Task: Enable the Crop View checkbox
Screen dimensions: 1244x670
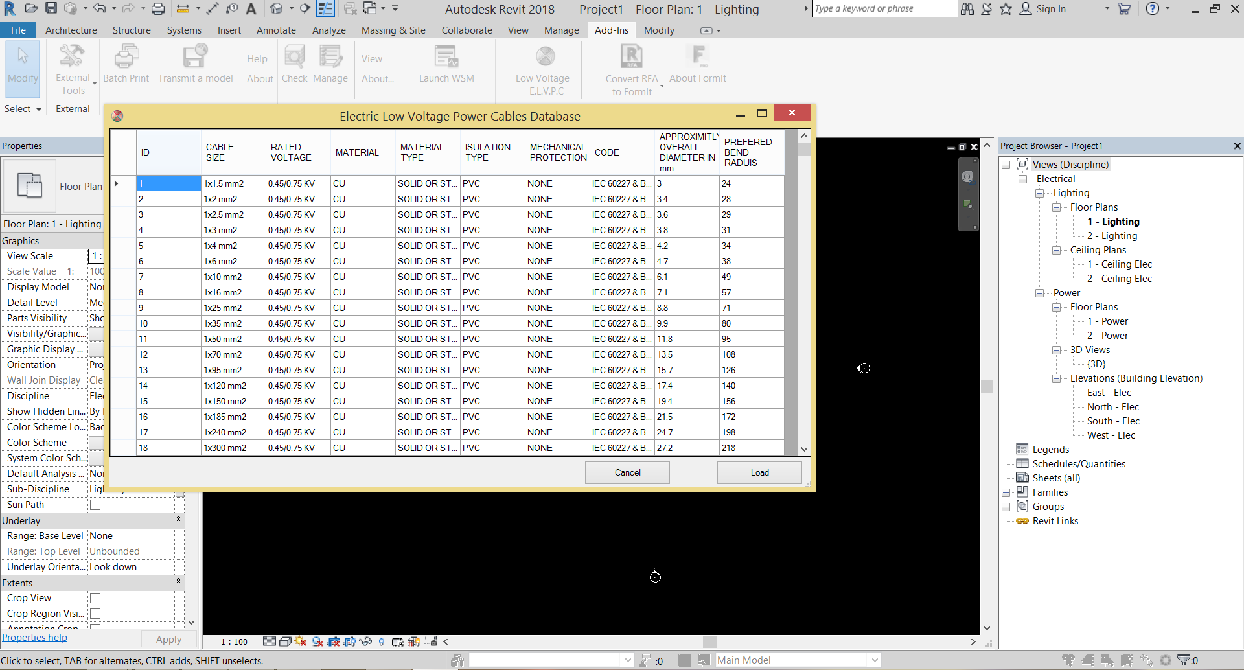Action: [95, 598]
